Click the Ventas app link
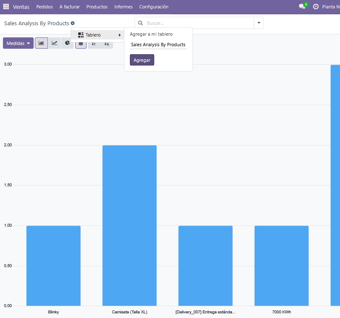Screen dimensions: 340x318 point(21,7)
